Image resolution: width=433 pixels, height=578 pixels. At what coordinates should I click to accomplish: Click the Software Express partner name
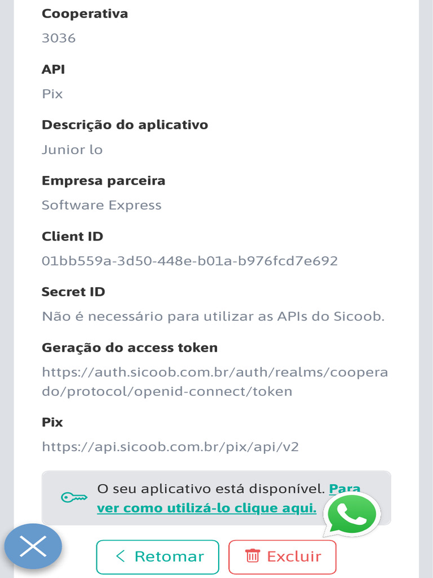click(101, 205)
